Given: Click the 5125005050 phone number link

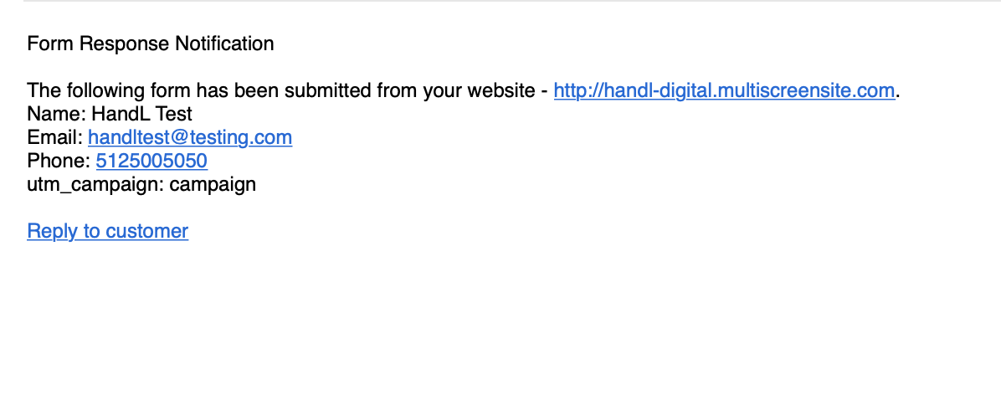Looking at the screenshot, I should [151, 161].
